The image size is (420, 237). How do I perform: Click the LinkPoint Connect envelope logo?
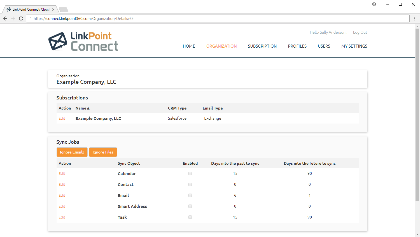pyautogui.click(x=58, y=41)
